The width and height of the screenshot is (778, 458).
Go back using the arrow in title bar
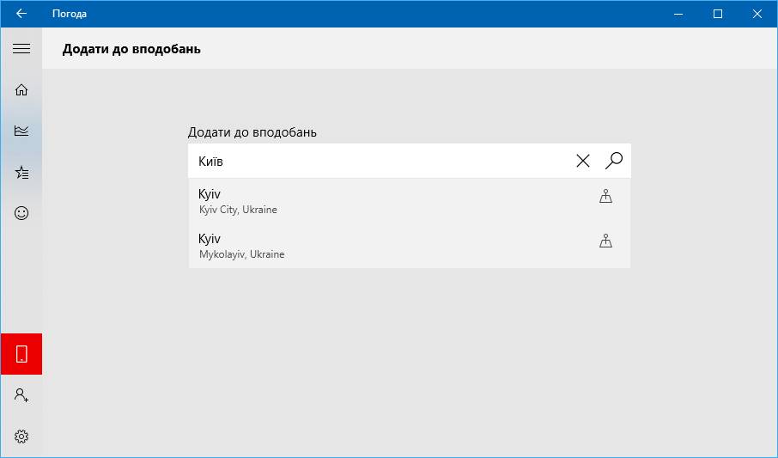click(x=21, y=14)
